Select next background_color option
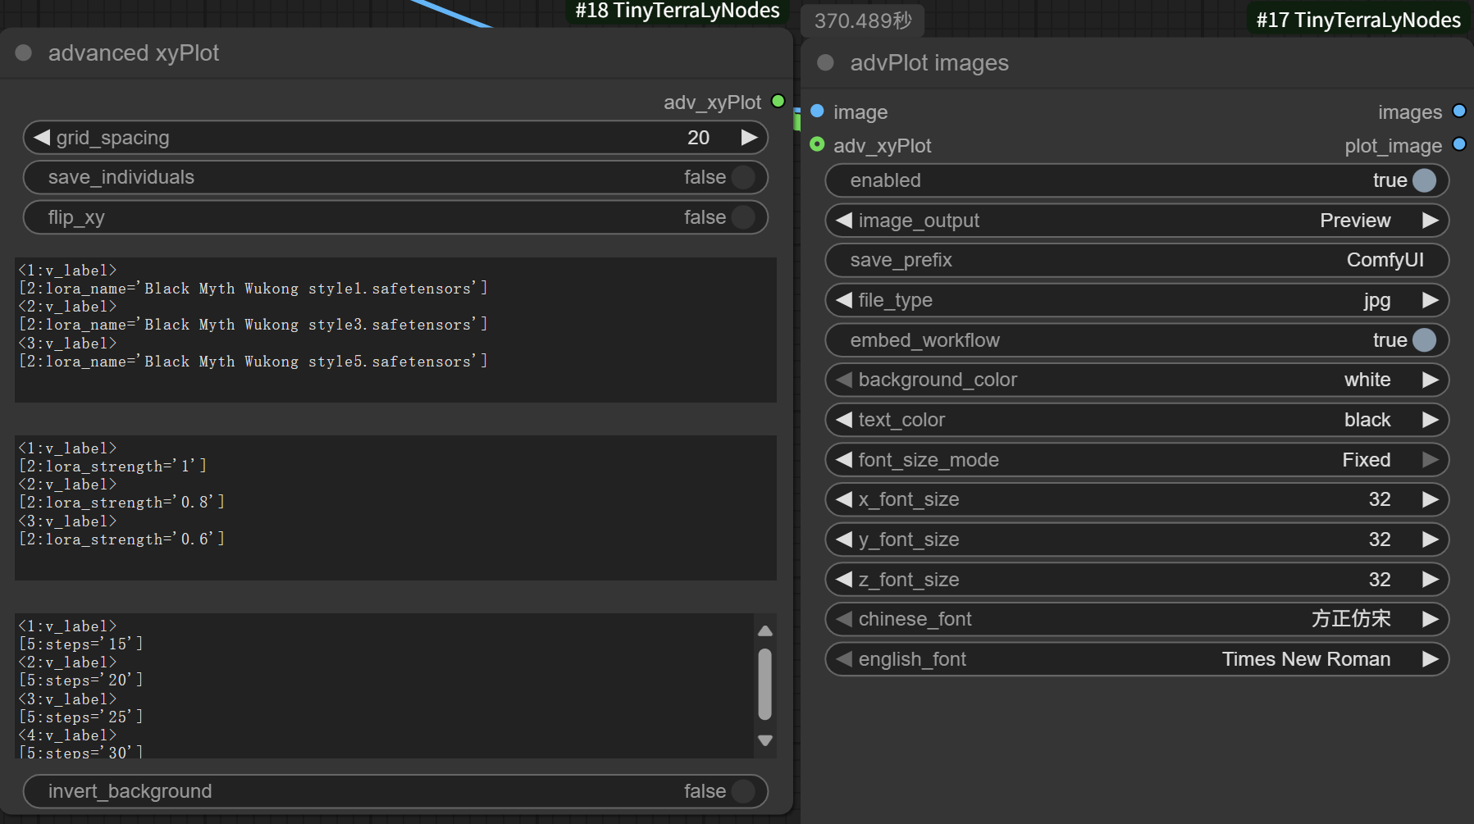The height and width of the screenshot is (824, 1474). 1431,380
